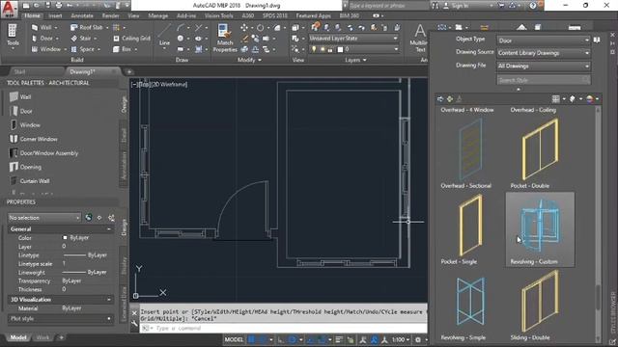Choose the Stair tool
Screen dimensions: 618x347
[81, 39]
